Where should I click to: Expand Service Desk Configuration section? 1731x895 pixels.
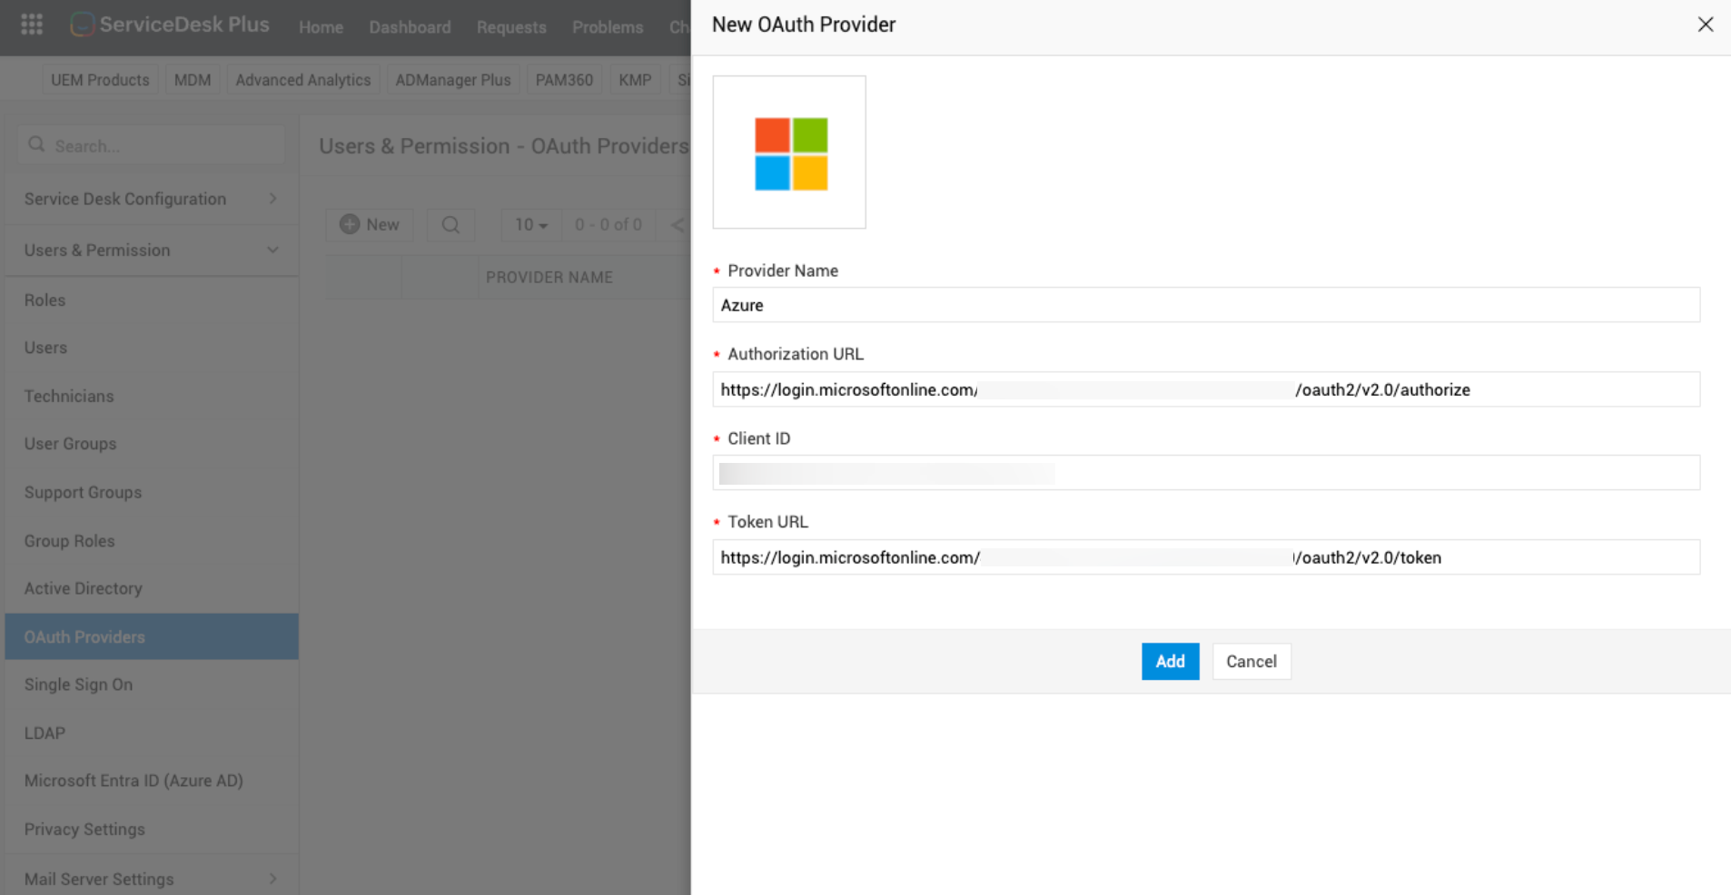pos(152,199)
